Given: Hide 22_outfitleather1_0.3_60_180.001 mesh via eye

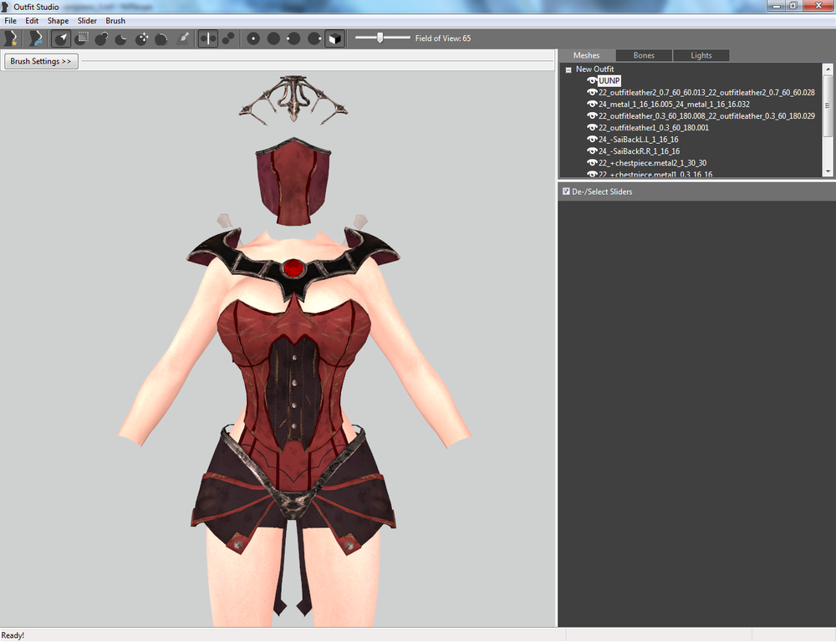Looking at the screenshot, I should pos(592,127).
